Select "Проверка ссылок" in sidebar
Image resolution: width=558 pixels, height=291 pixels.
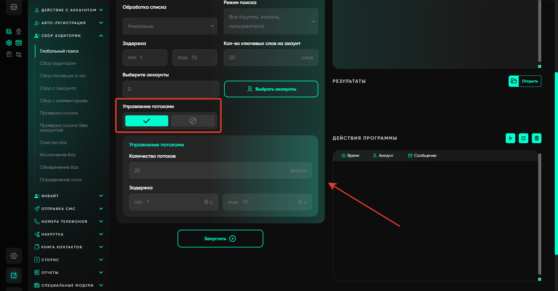[x=59, y=113]
